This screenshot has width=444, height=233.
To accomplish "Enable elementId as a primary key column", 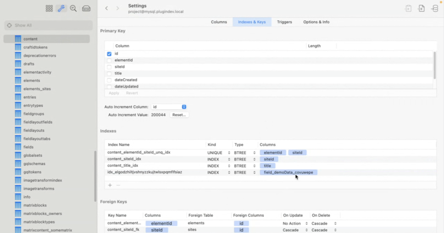I will pos(109,60).
